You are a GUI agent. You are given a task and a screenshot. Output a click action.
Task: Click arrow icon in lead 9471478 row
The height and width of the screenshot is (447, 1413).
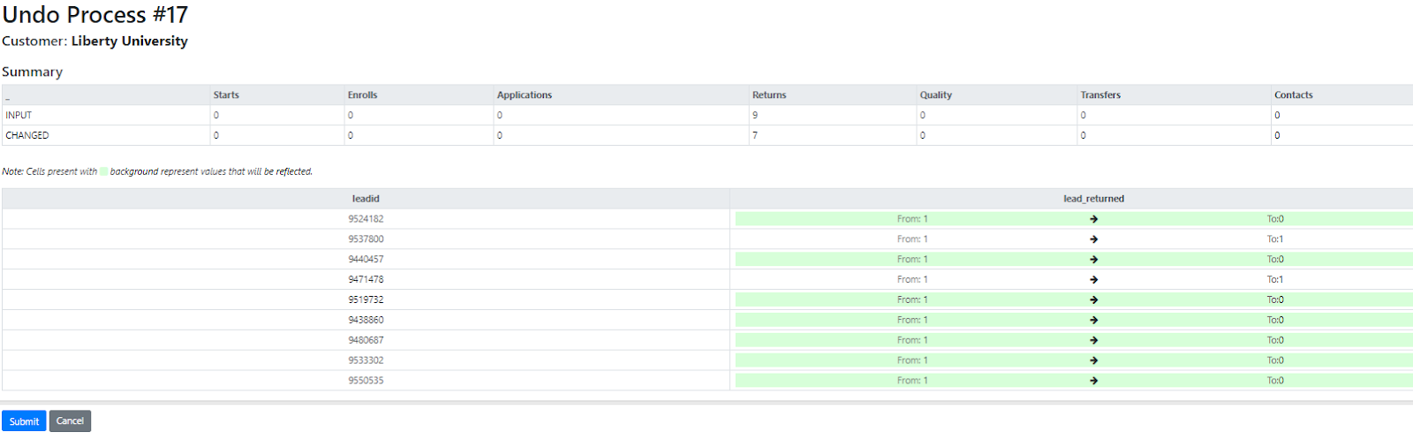click(1093, 280)
